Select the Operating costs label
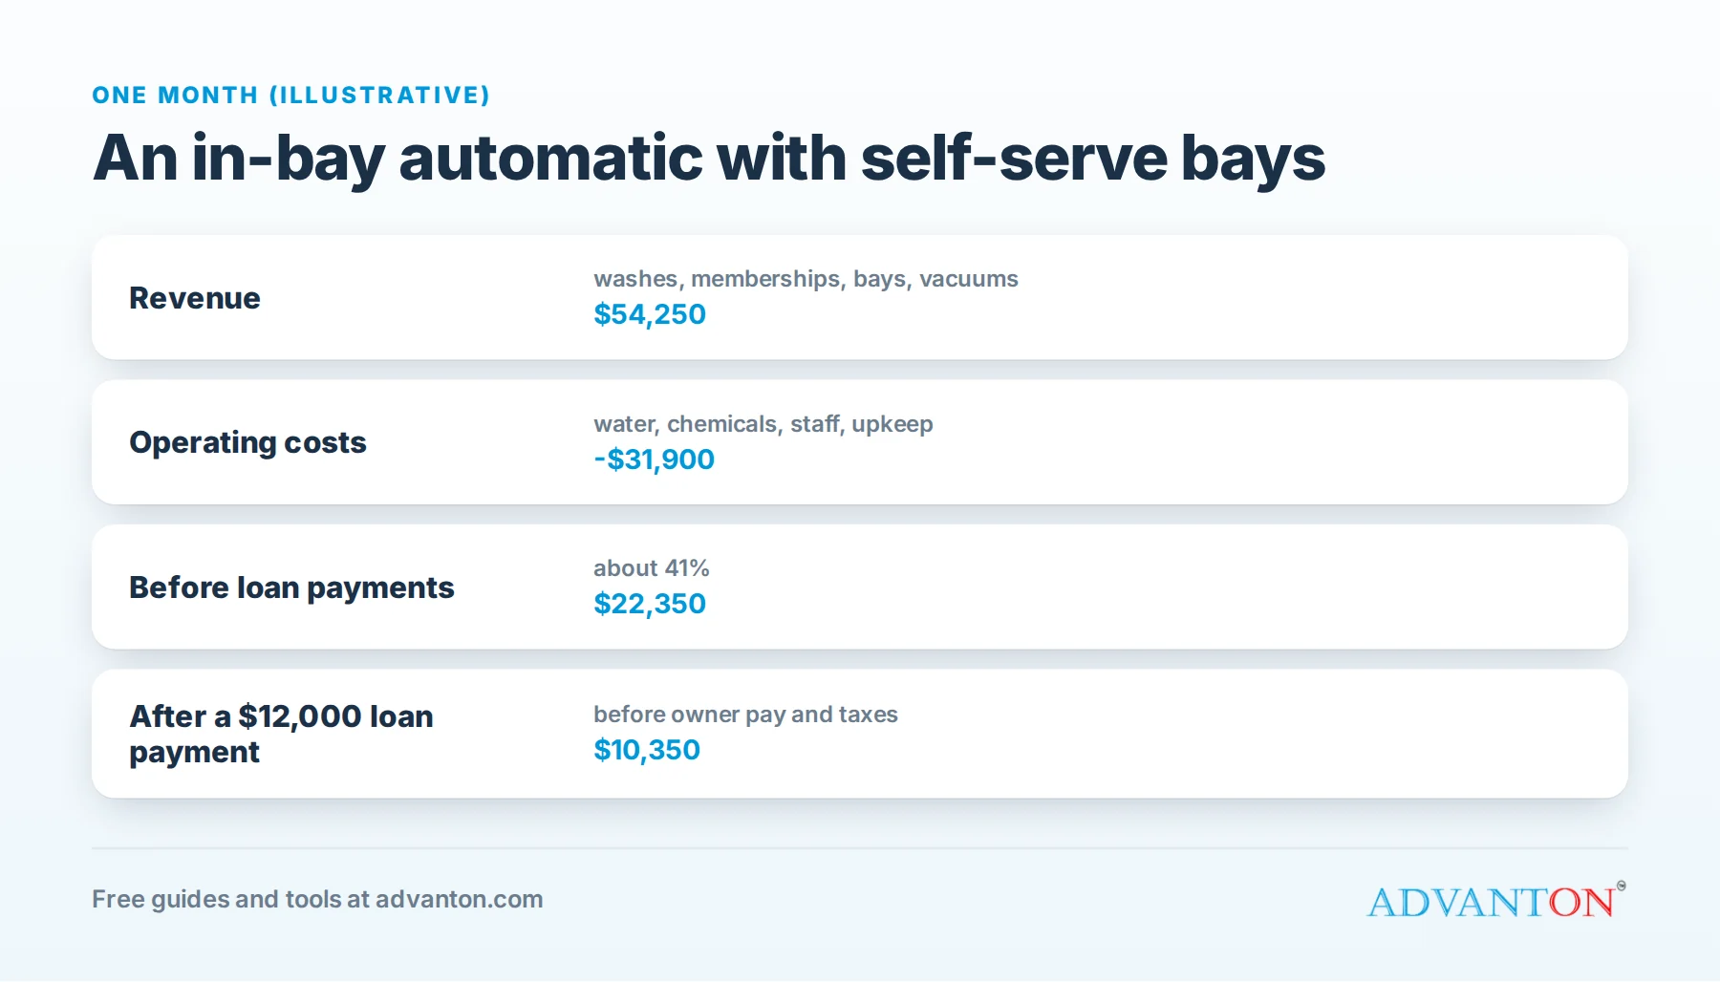Image resolution: width=1720 pixels, height=982 pixels. [x=247, y=442]
